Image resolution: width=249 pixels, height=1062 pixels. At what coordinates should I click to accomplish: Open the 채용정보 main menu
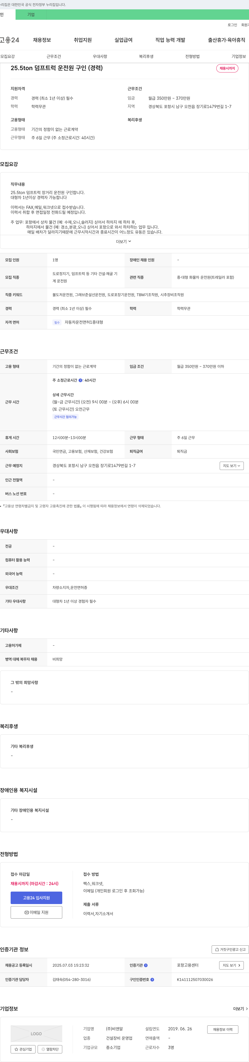click(42, 40)
